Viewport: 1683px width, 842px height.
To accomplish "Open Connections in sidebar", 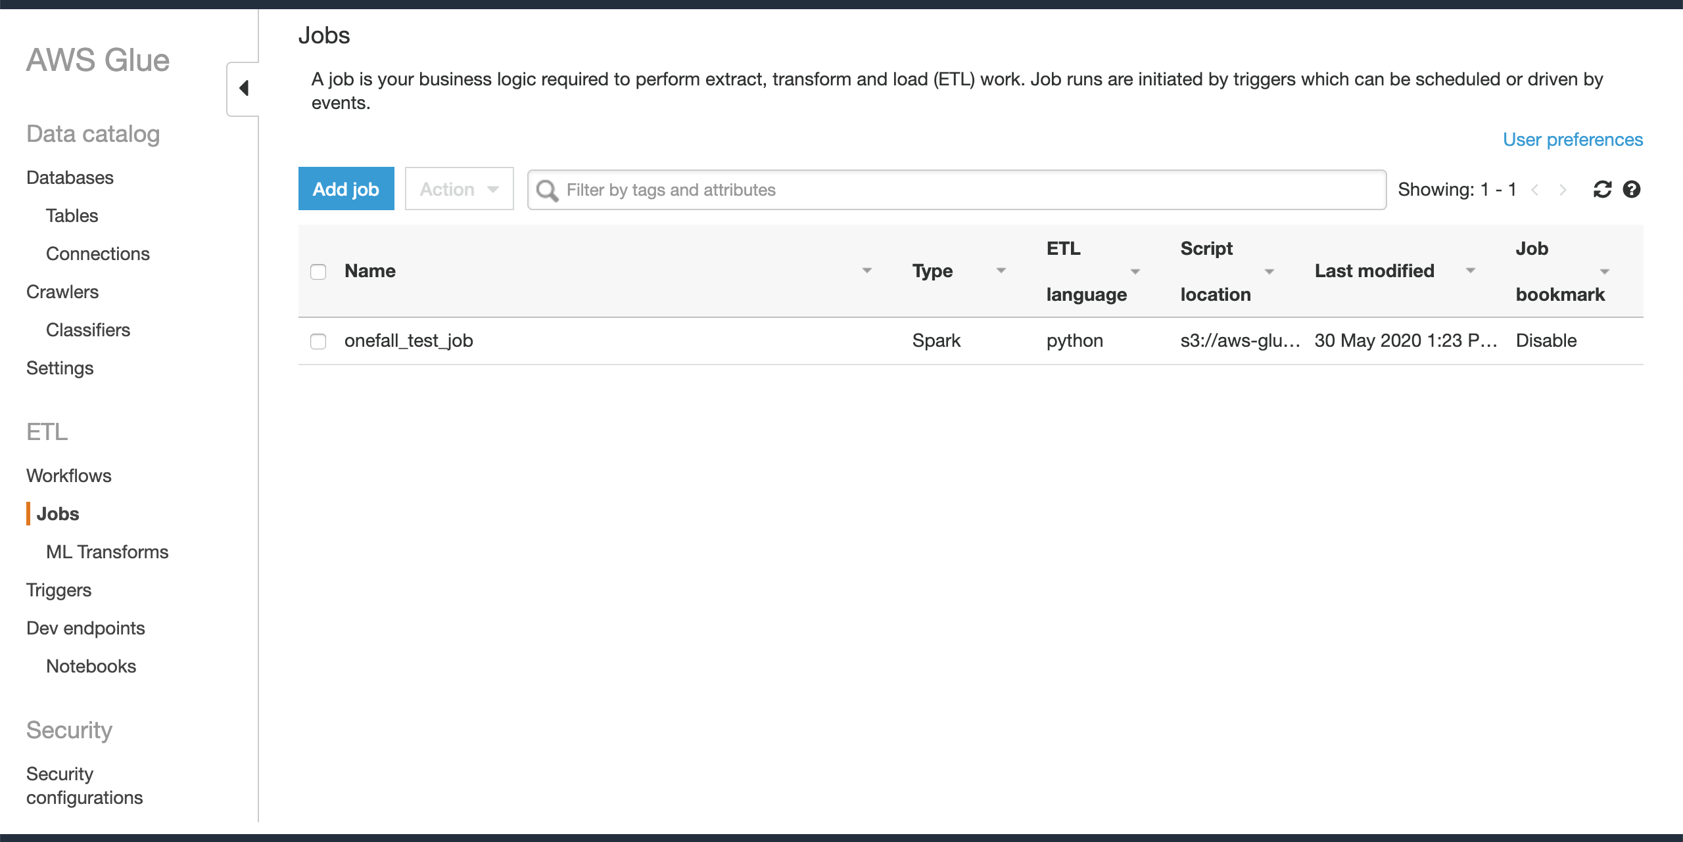I will coord(98,254).
